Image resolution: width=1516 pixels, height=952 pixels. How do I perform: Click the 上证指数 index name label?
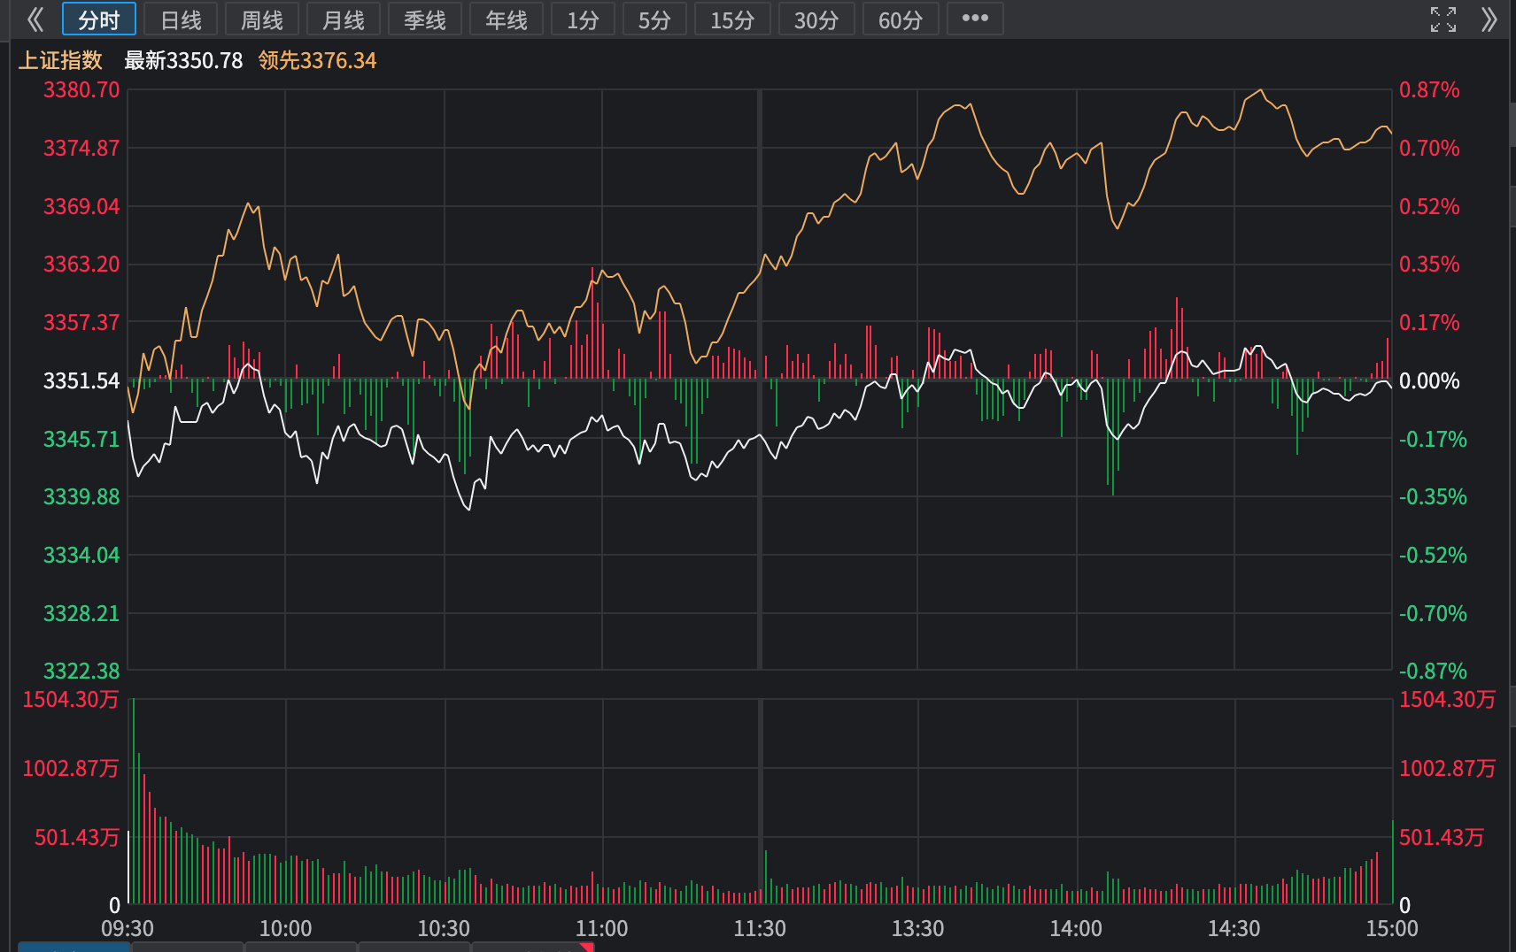[x=60, y=60]
